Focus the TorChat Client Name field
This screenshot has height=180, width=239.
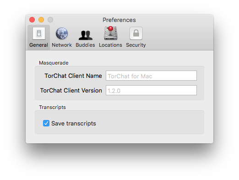151,76
